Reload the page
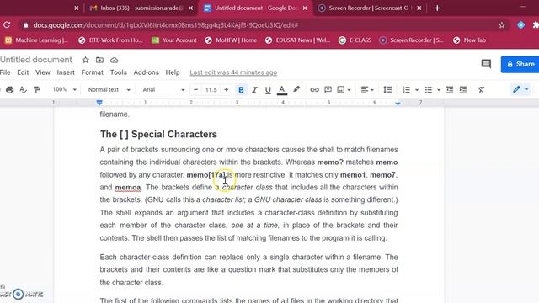The width and height of the screenshot is (539, 303). [7, 24]
